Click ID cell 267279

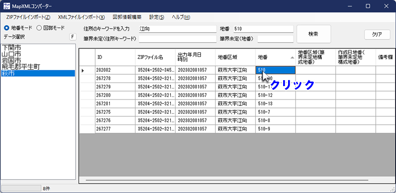pyautogui.click(x=115, y=87)
